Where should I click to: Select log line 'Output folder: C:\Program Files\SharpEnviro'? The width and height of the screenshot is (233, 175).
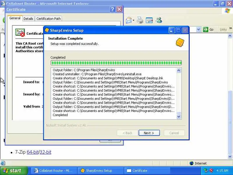point(84,70)
